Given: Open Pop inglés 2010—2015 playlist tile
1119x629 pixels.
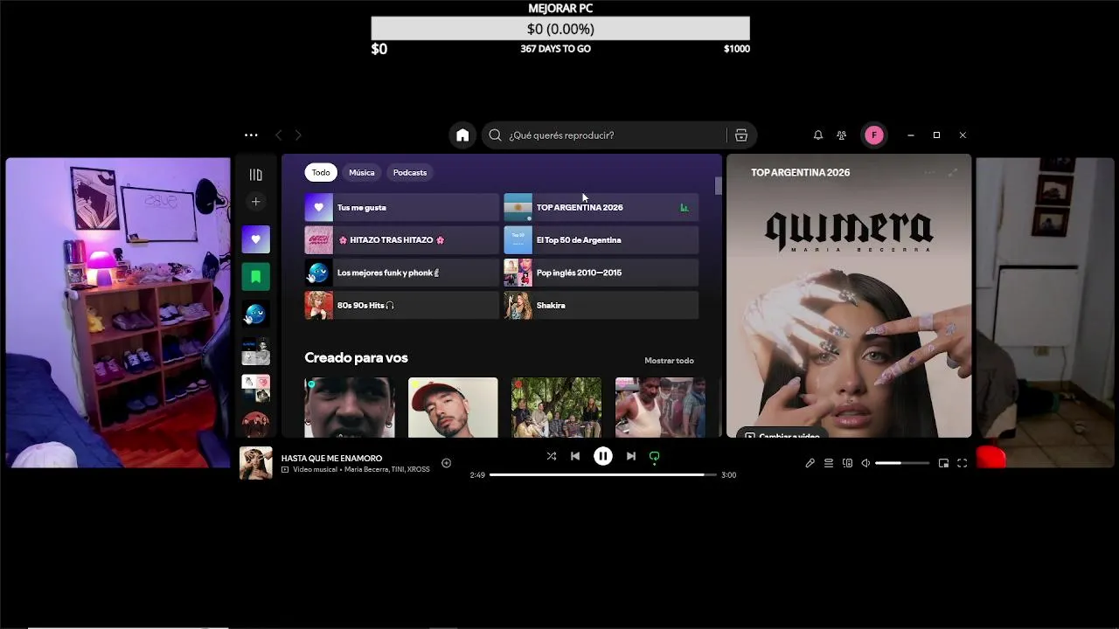Looking at the screenshot, I should 601,273.
